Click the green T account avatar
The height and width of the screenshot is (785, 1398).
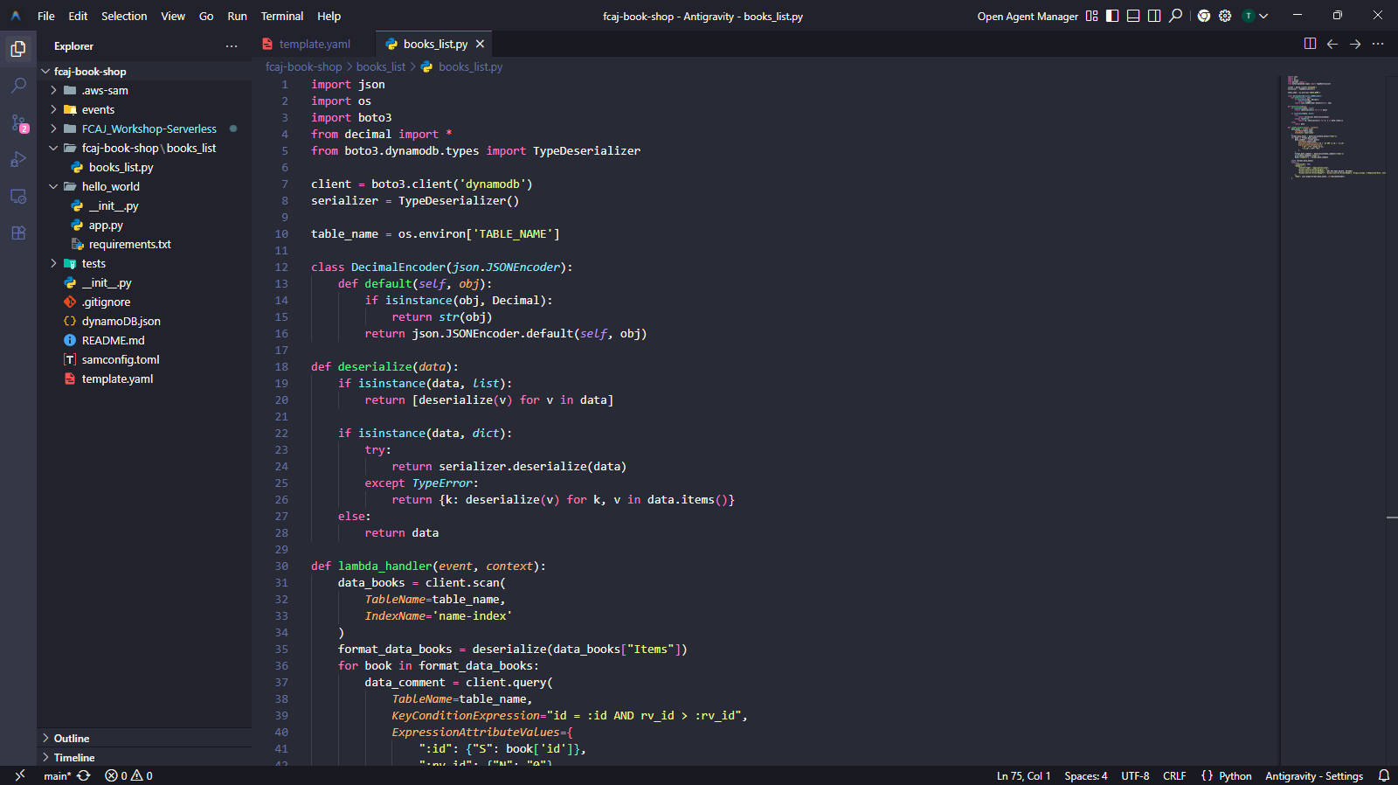[x=1249, y=16]
